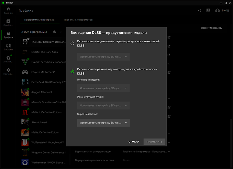Click the share icon in top bar
The height and width of the screenshot is (169, 233).
coord(200,10)
